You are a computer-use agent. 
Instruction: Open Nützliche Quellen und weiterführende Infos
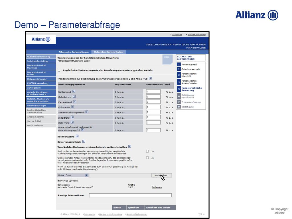pyautogui.click(x=41, y=100)
